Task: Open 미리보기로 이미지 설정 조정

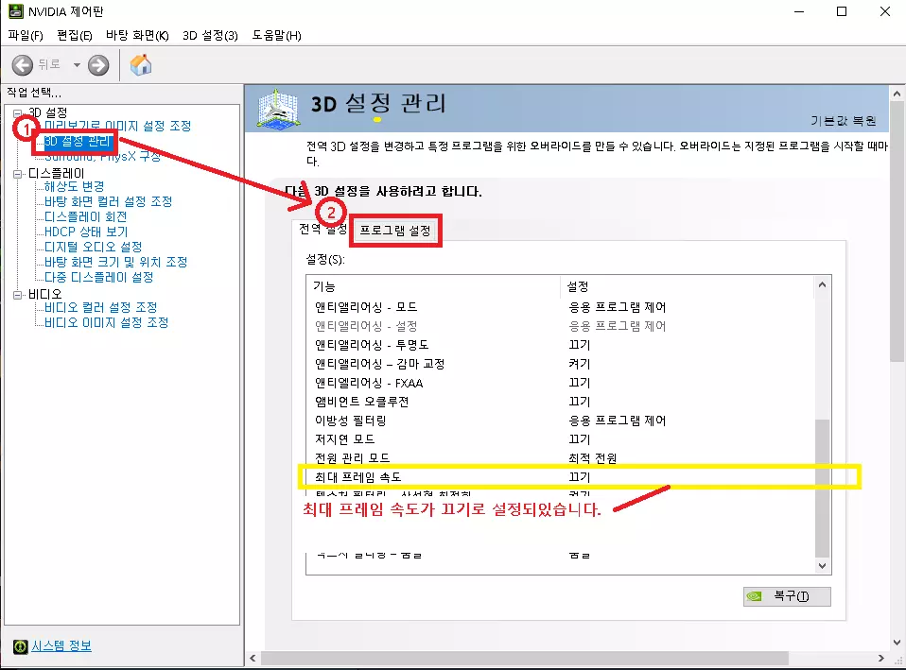Action: pos(117,126)
